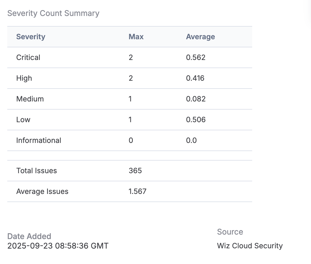Select the Critical severity row label
This screenshot has height=264, width=311.
click(x=28, y=57)
